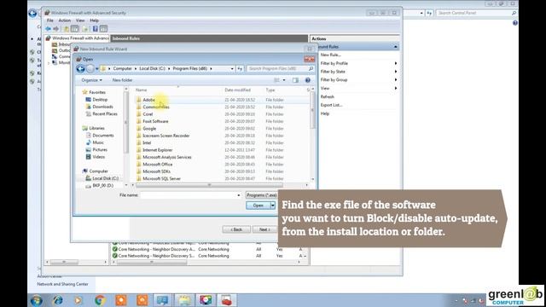The height and width of the screenshot is (307, 546).
Task: Select the Internet Explorer folder
Action: coord(157,150)
